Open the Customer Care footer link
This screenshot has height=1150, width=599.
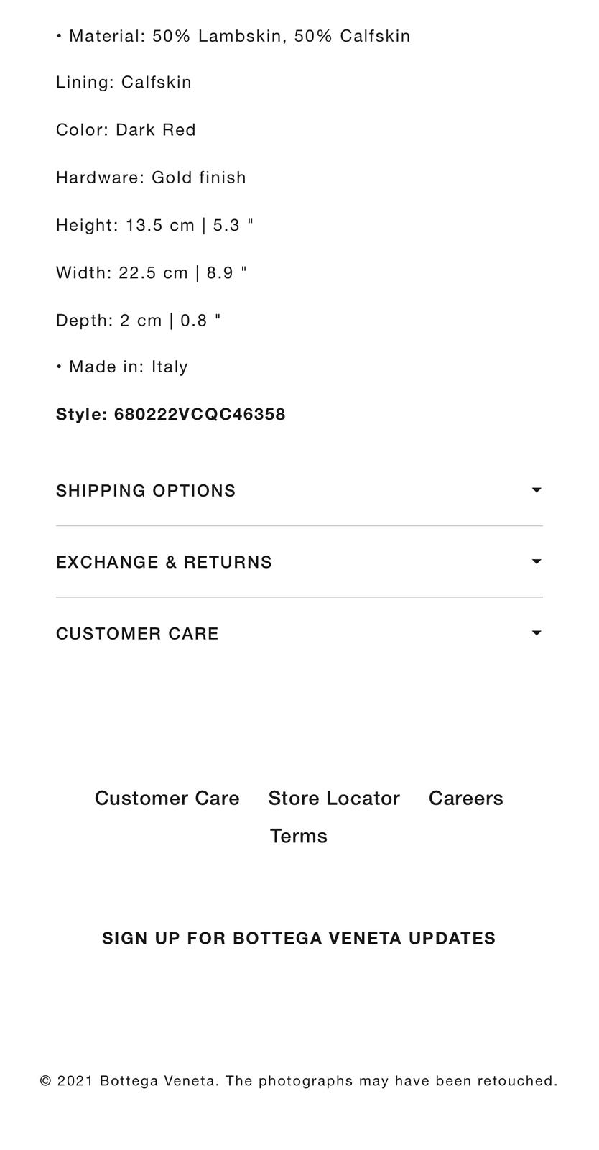click(x=167, y=799)
